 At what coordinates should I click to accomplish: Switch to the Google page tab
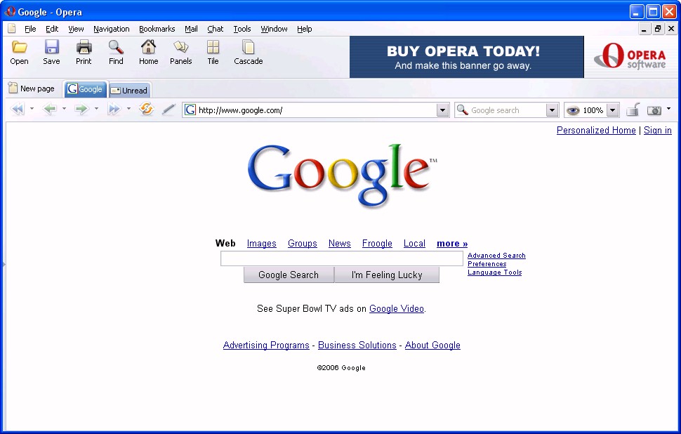[86, 89]
